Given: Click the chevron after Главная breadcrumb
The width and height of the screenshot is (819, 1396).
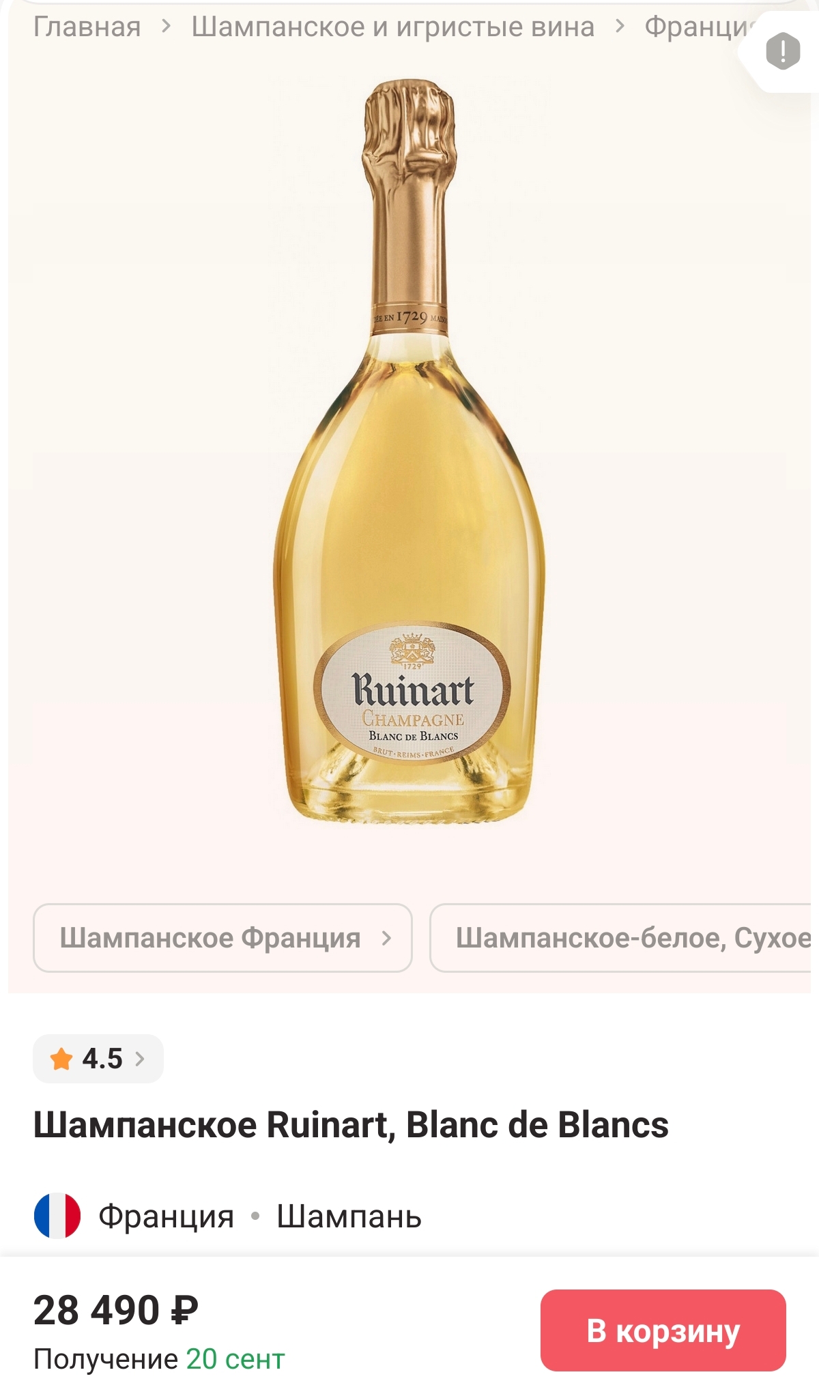Looking at the screenshot, I should 166,27.
